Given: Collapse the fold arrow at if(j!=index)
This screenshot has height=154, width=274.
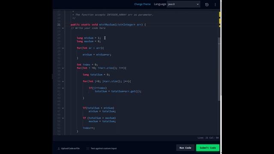Looking at the screenshot, I should pyautogui.click(x=63, y=88).
